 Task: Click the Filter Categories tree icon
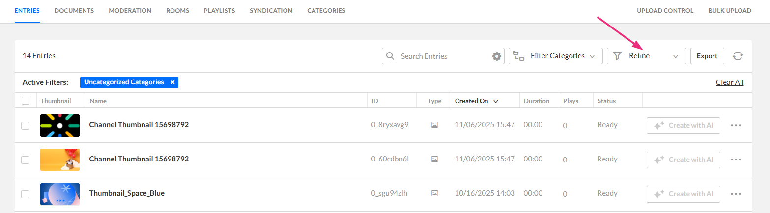click(519, 56)
